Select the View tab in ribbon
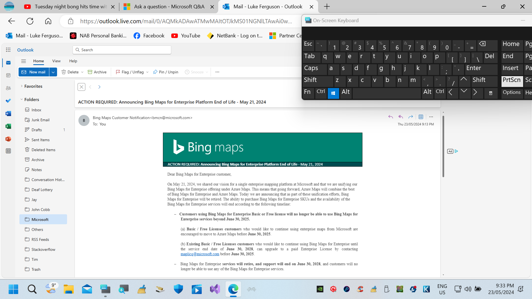Screen dimensions: 532x299 (56, 61)
